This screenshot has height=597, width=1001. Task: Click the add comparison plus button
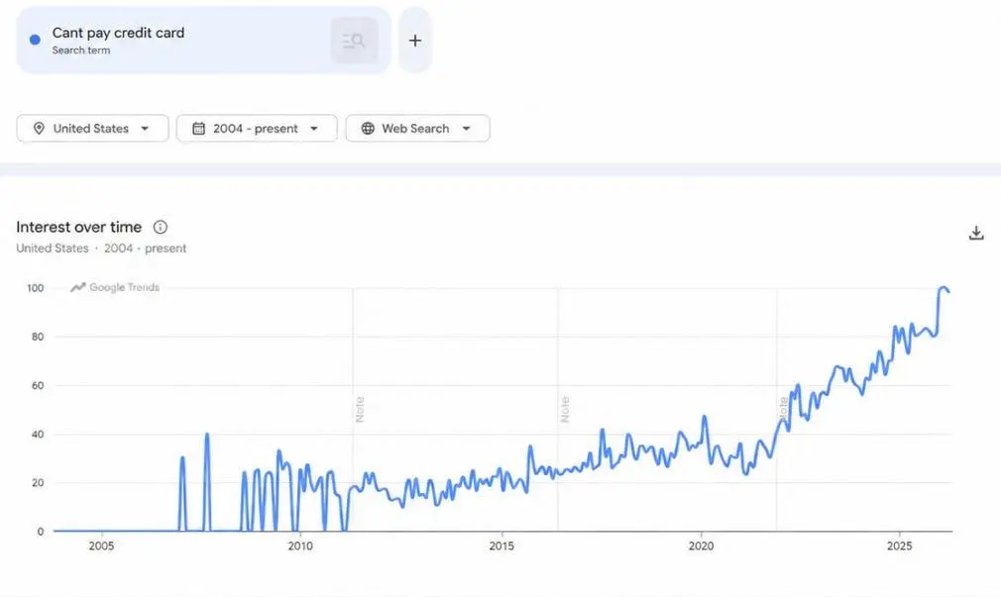click(x=415, y=41)
